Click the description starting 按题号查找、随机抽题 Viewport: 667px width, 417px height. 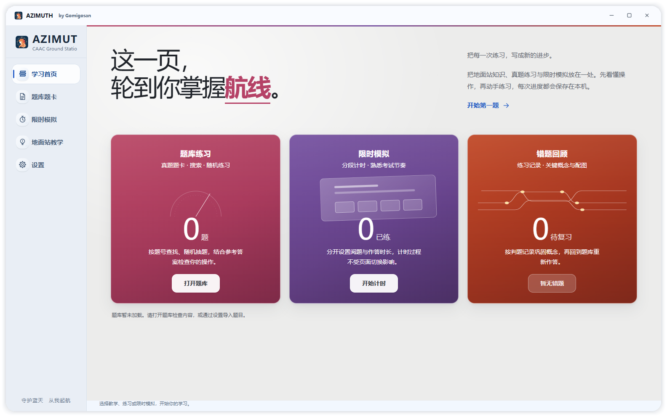(195, 257)
